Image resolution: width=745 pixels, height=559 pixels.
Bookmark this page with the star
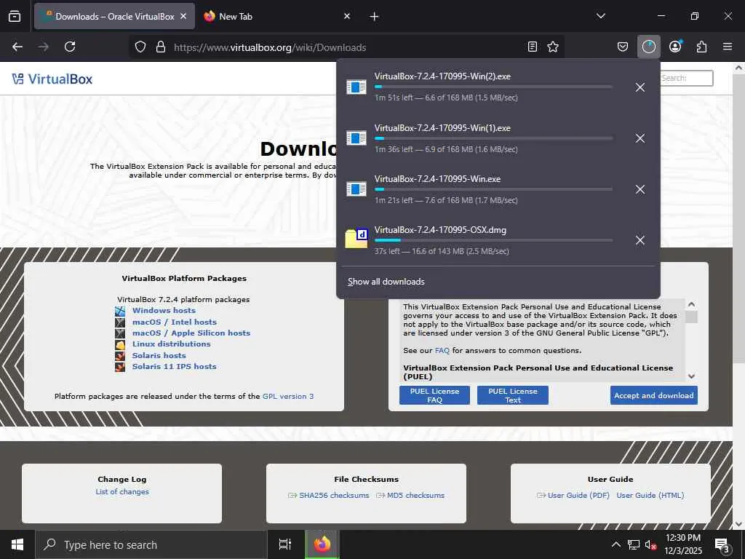(x=553, y=47)
